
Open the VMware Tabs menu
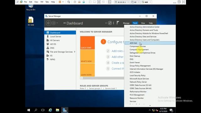click(x=47, y=2)
